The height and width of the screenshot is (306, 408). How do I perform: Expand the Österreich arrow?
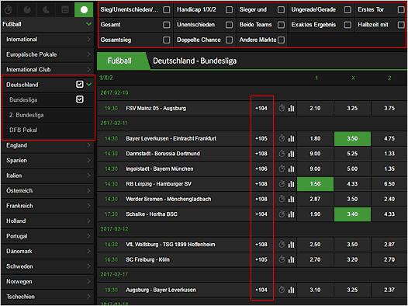88,190
